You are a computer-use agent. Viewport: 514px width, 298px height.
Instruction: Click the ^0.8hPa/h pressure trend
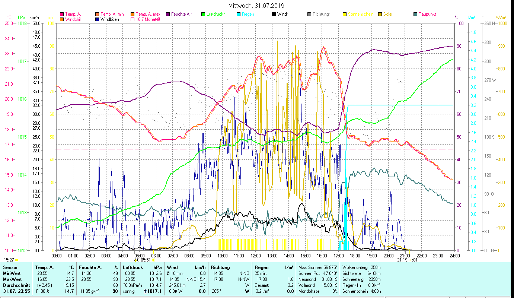pos(133,285)
